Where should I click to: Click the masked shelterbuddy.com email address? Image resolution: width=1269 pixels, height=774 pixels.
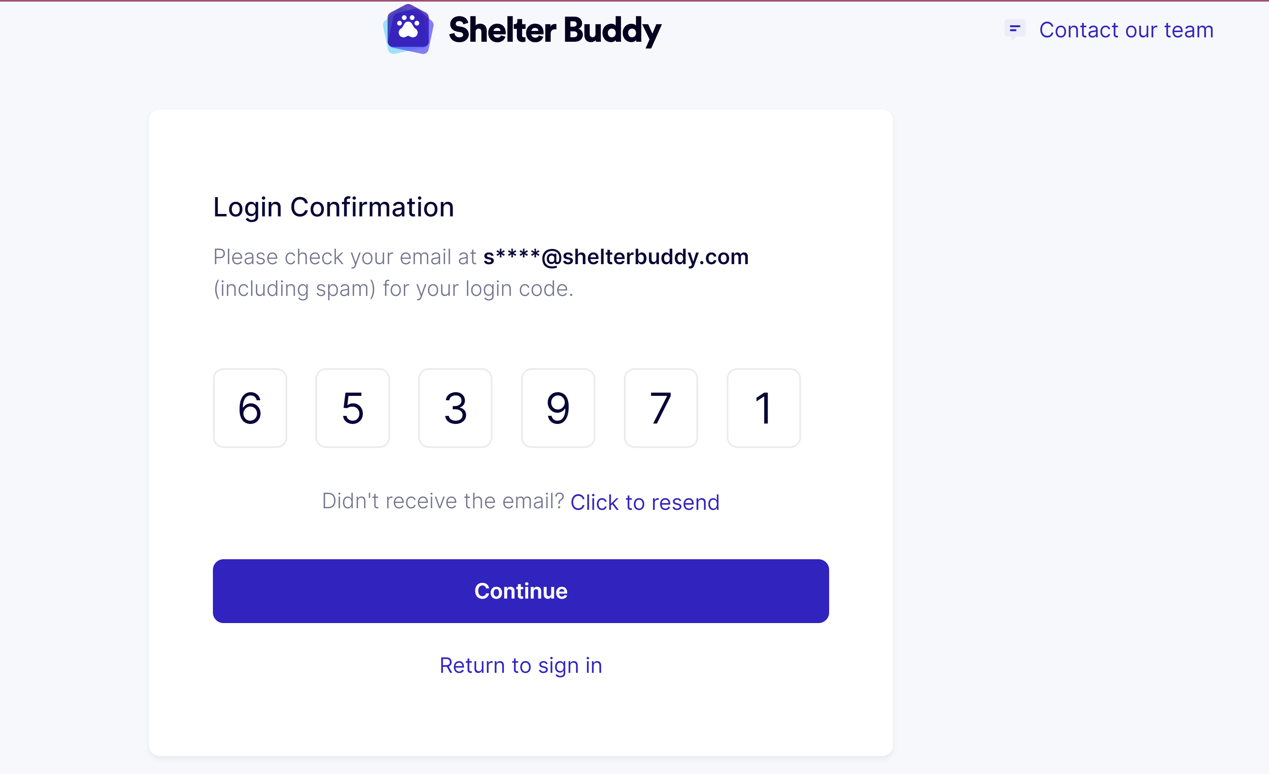click(x=615, y=257)
